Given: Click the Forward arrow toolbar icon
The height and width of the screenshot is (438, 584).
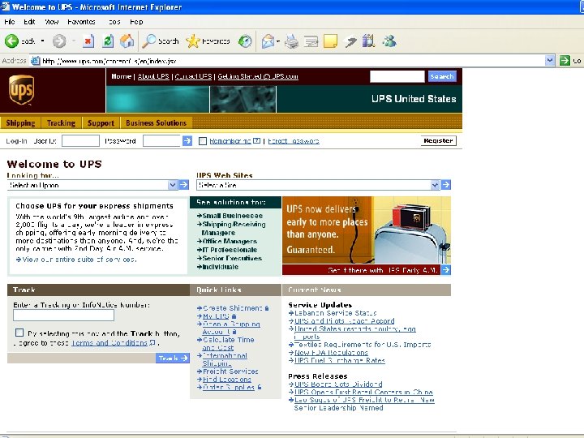Looking at the screenshot, I should tap(59, 41).
